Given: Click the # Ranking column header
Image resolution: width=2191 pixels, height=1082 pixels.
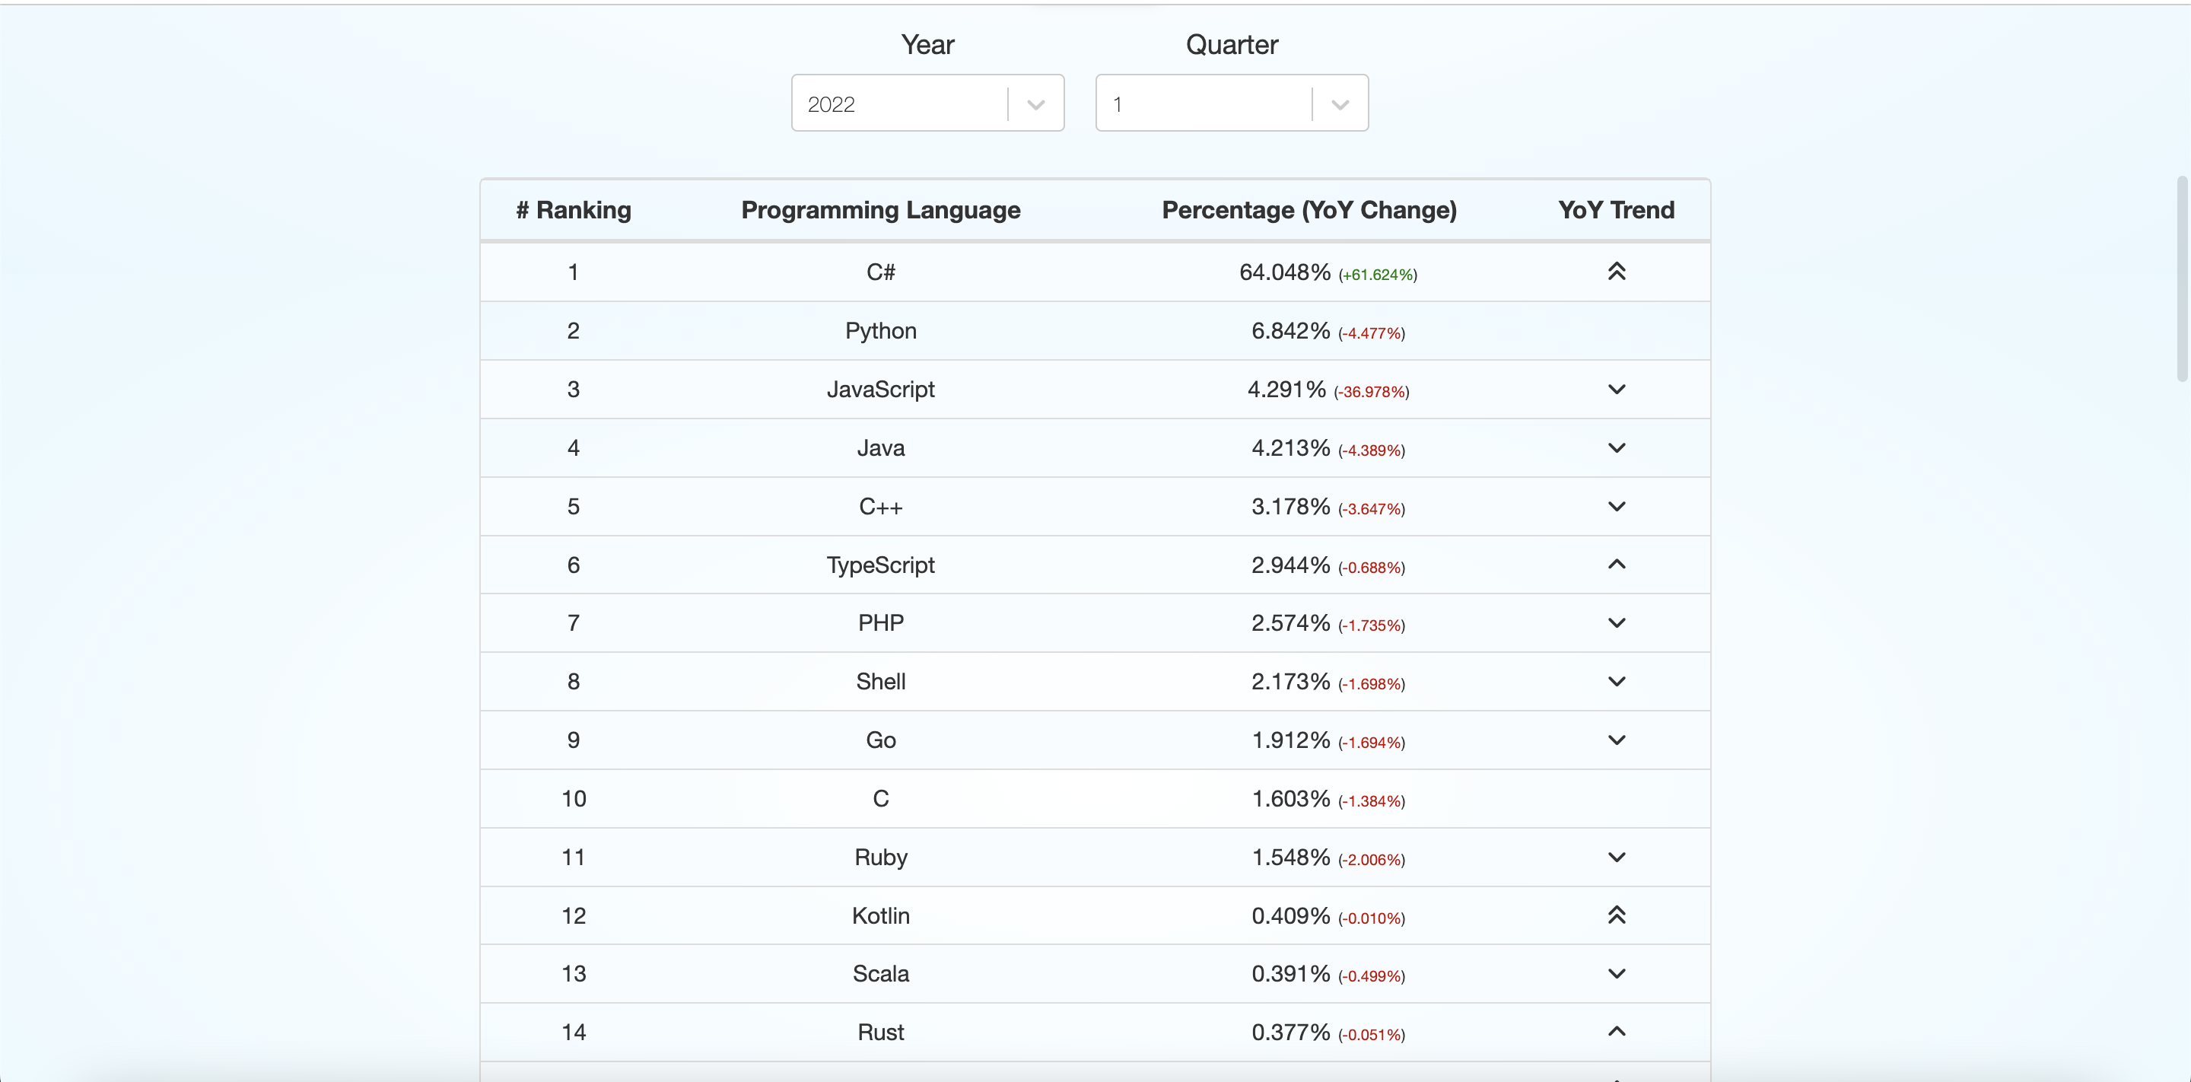Looking at the screenshot, I should click(574, 210).
